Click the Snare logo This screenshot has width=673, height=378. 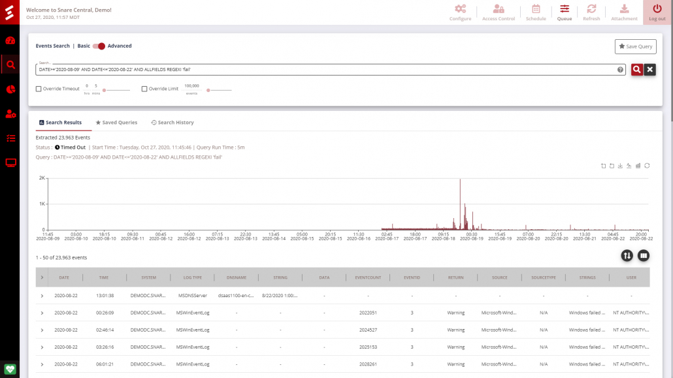tap(9, 12)
